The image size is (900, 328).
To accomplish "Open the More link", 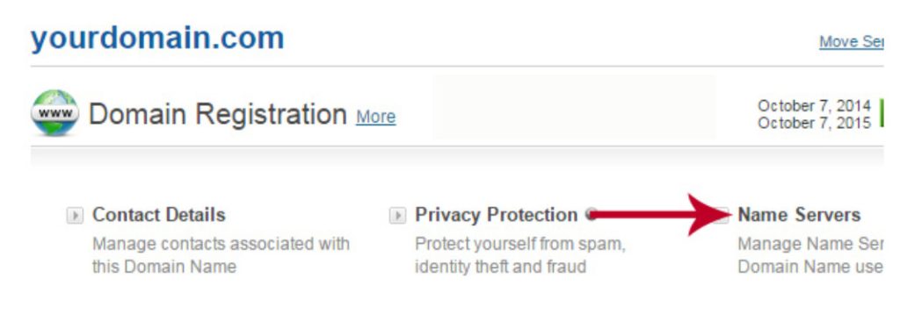I will pyautogui.click(x=376, y=117).
